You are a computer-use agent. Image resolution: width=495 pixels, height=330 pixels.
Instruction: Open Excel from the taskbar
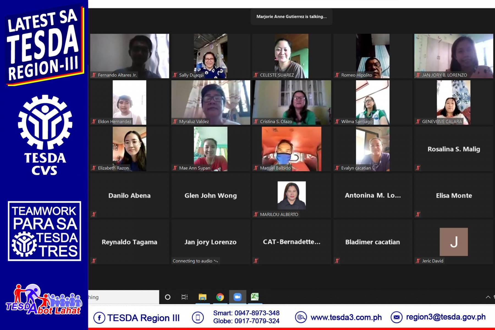click(255, 297)
